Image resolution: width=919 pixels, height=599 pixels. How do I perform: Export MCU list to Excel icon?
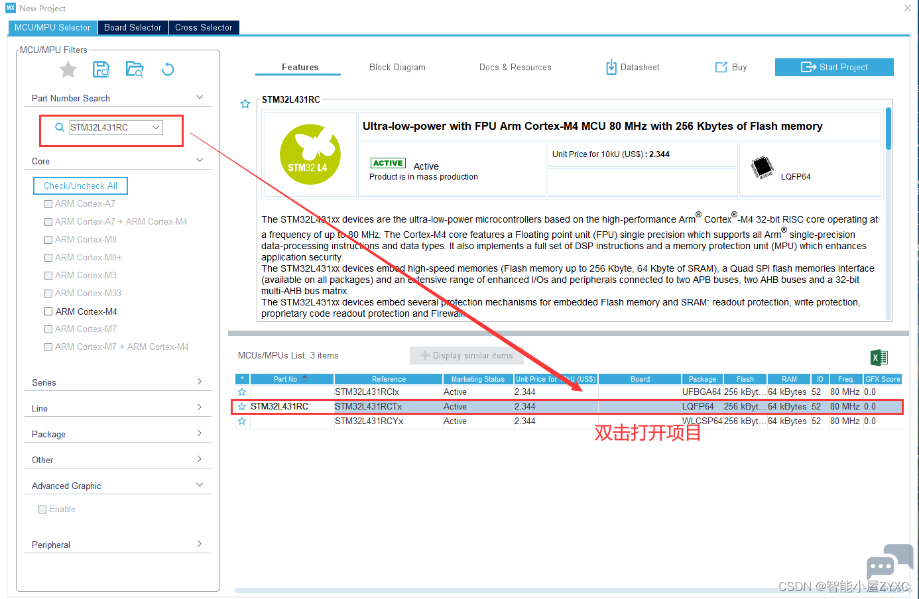click(879, 358)
